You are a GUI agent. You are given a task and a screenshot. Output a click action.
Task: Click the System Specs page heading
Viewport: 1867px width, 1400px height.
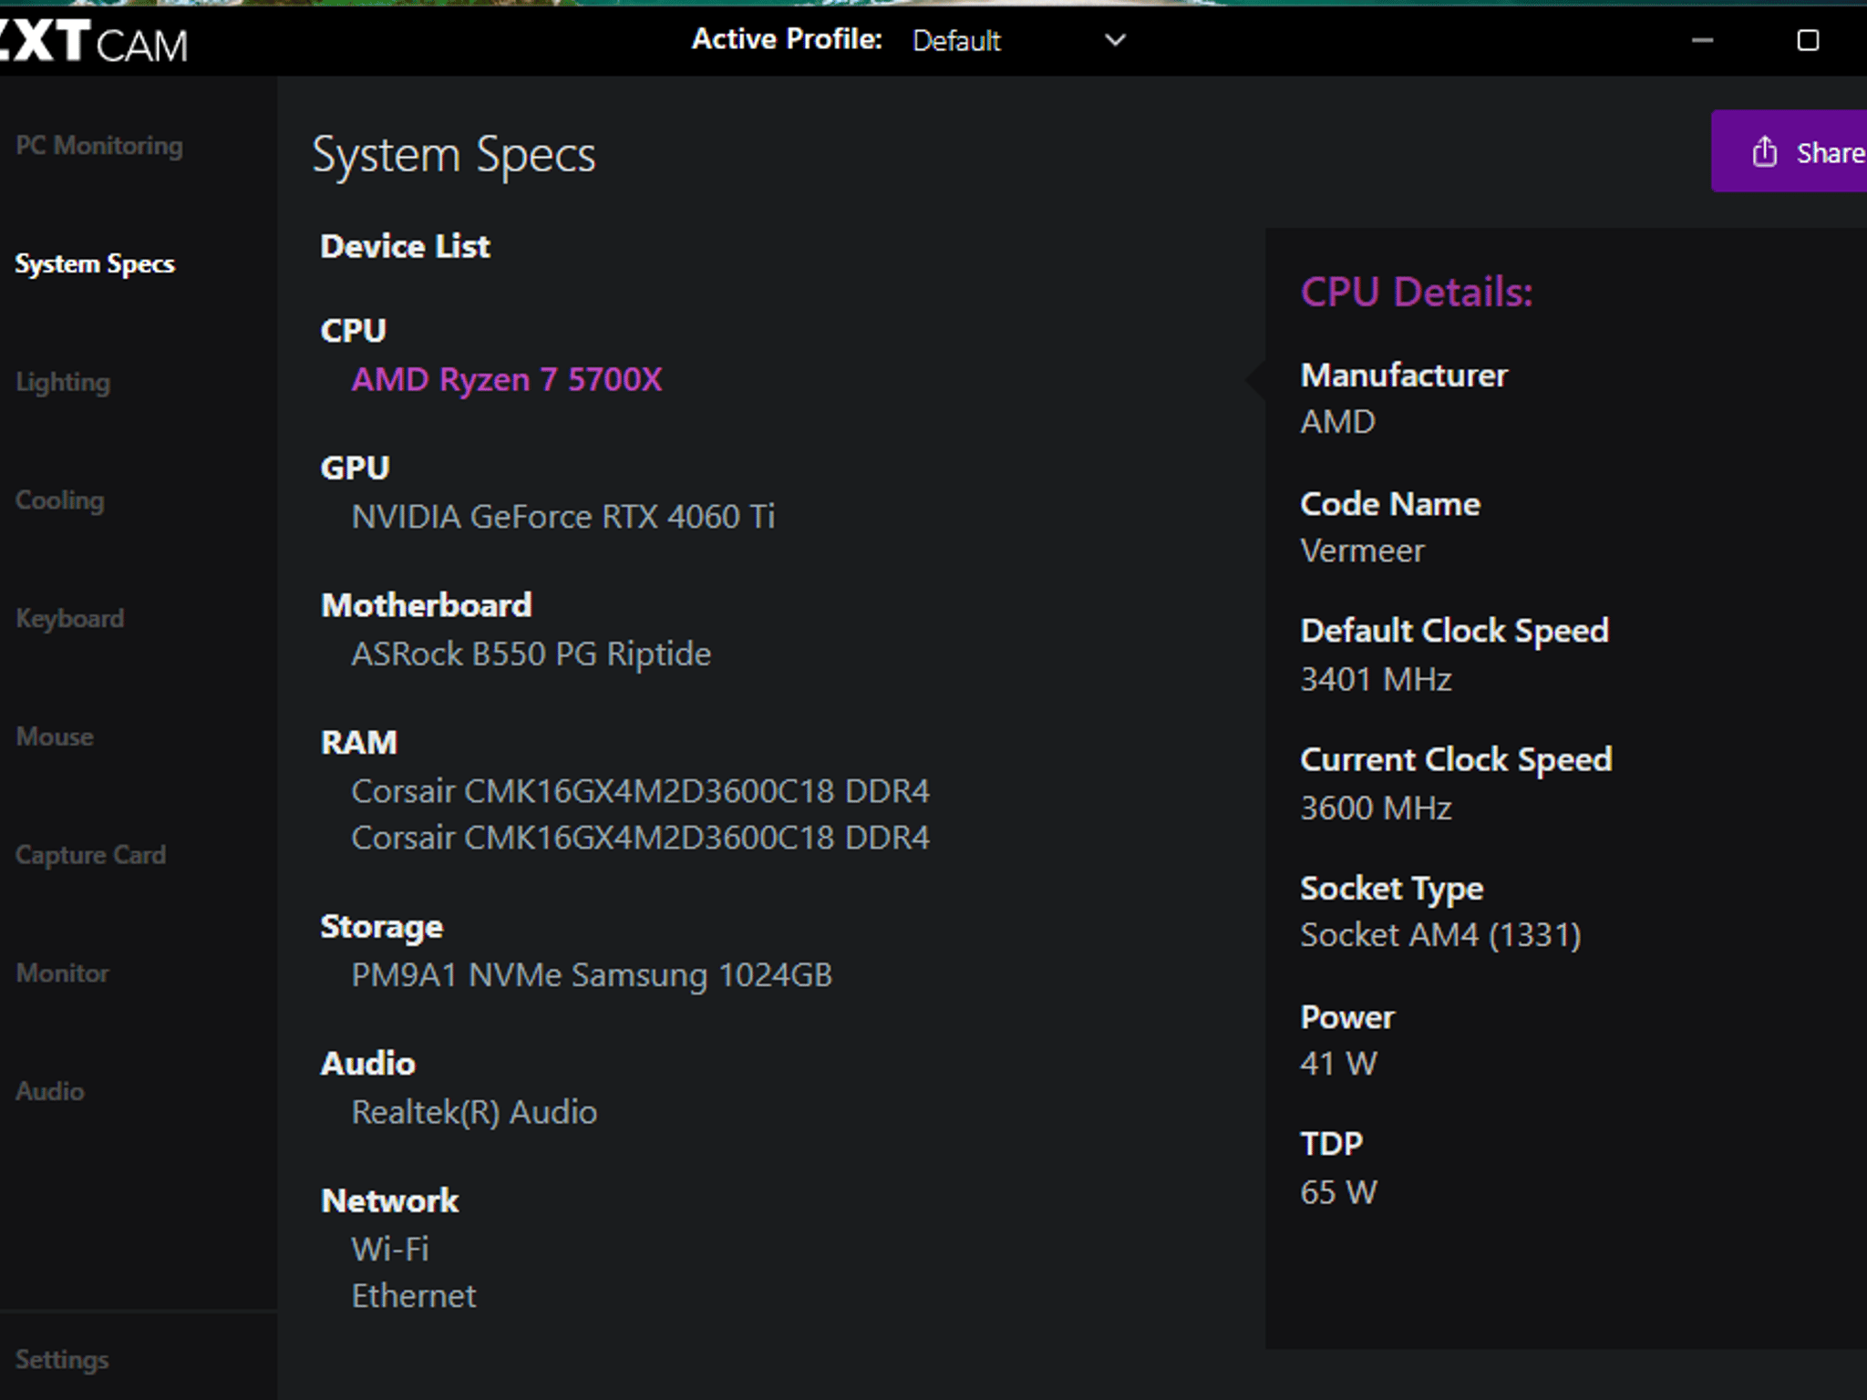[454, 156]
